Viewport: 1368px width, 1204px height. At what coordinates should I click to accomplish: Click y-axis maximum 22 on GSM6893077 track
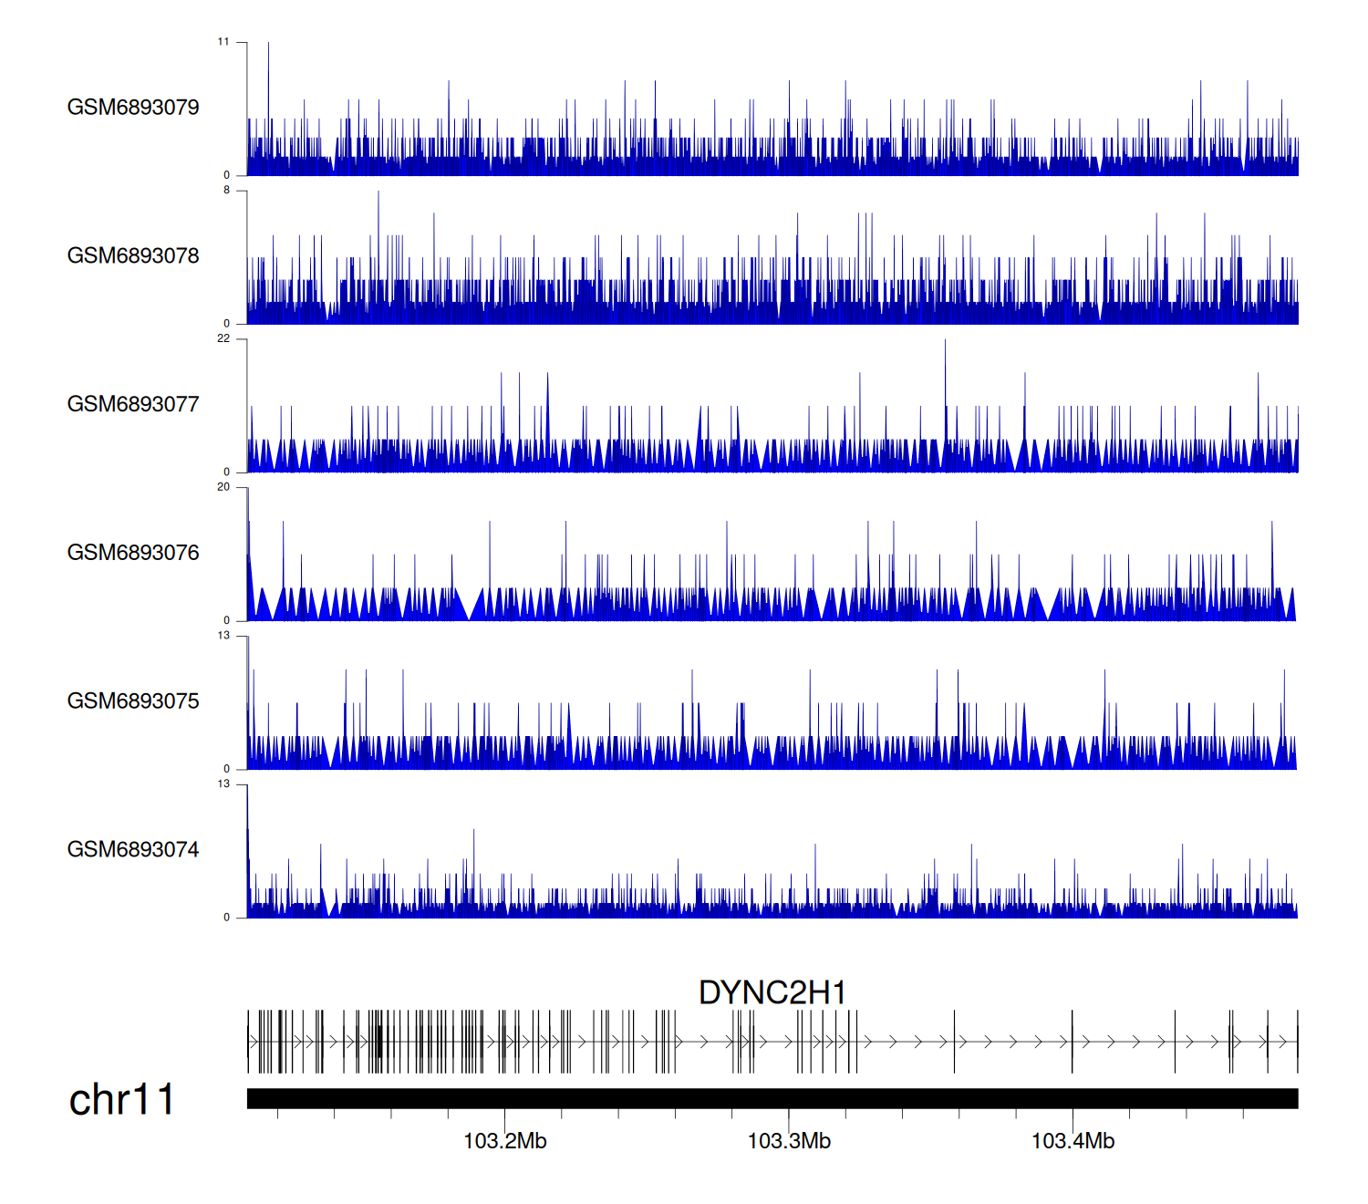223,338
